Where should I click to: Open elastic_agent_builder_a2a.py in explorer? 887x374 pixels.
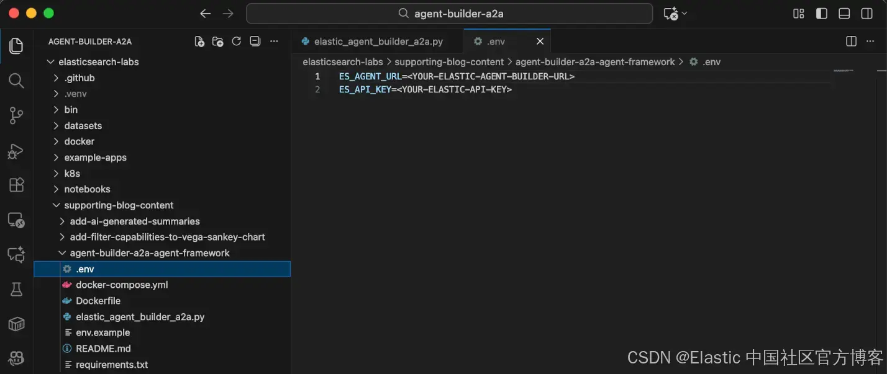click(163, 317)
